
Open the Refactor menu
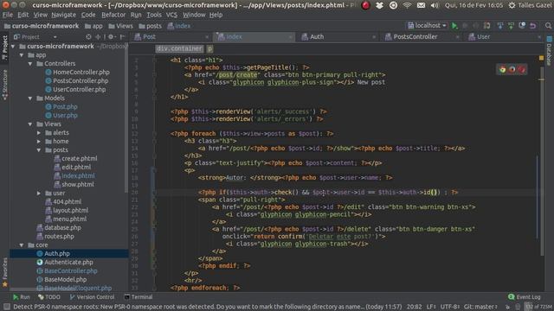pyautogui.click(x=113, y=15)
